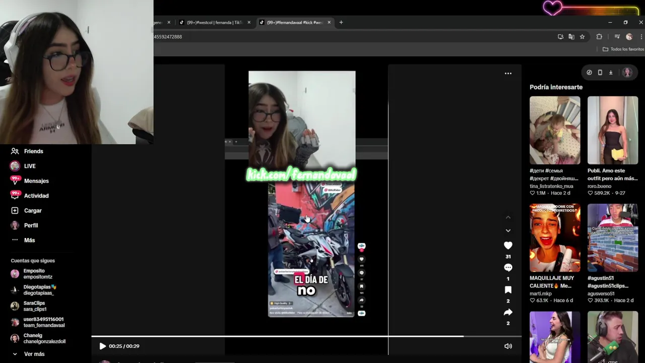The width and height of the screenshot is (645, 363).
Task: Open MAQUILLAJE MUY CALIENTE thumbnail
Action: coord(555,238)
